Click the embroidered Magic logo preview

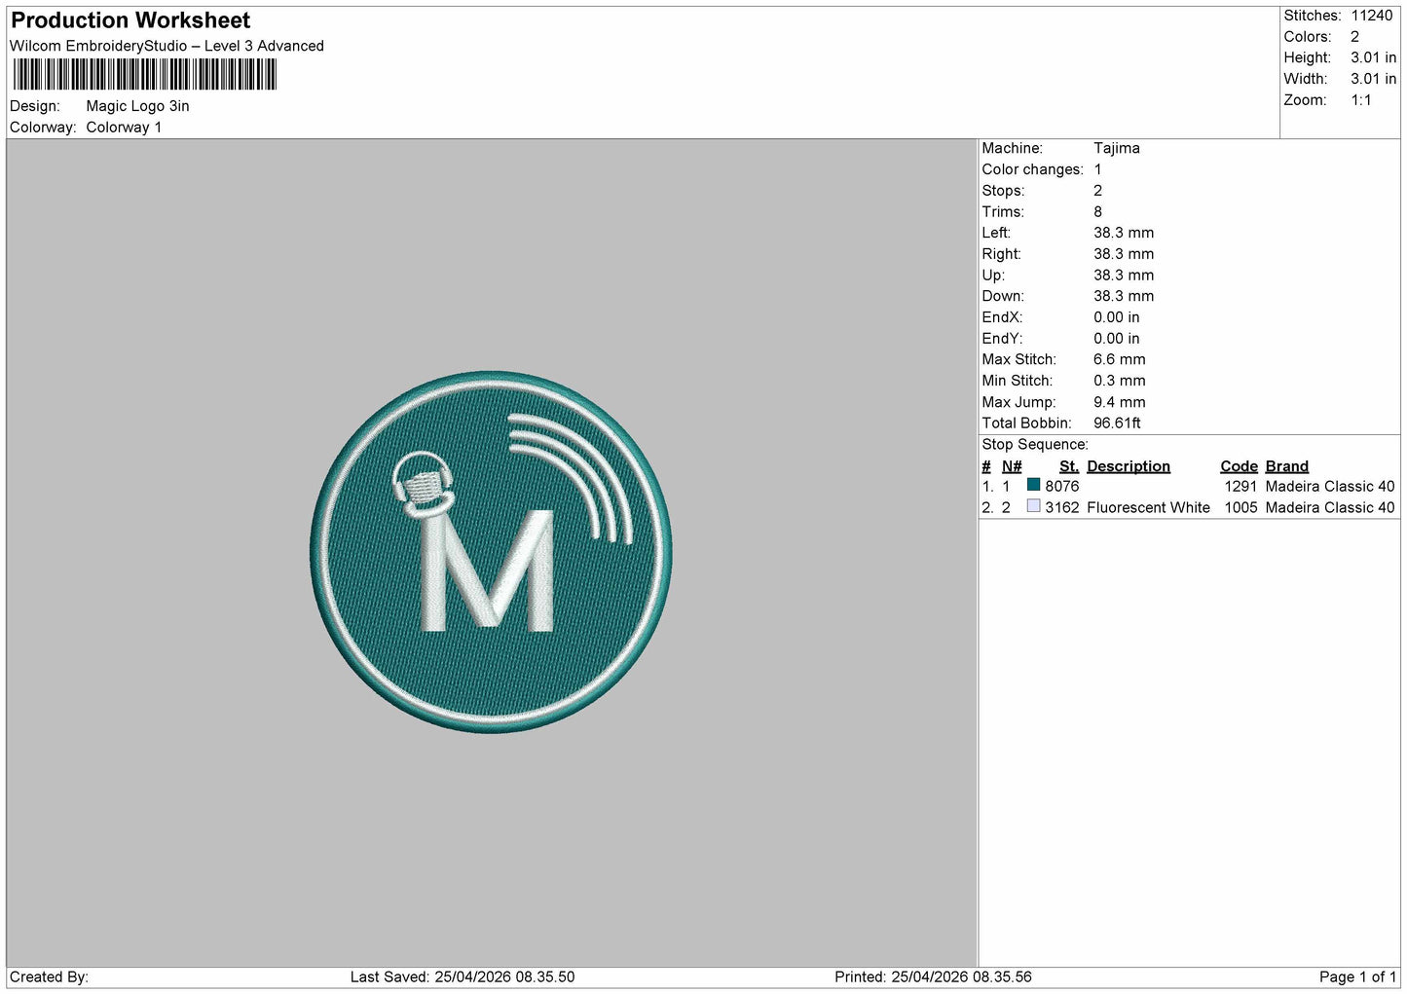point(491,551)
